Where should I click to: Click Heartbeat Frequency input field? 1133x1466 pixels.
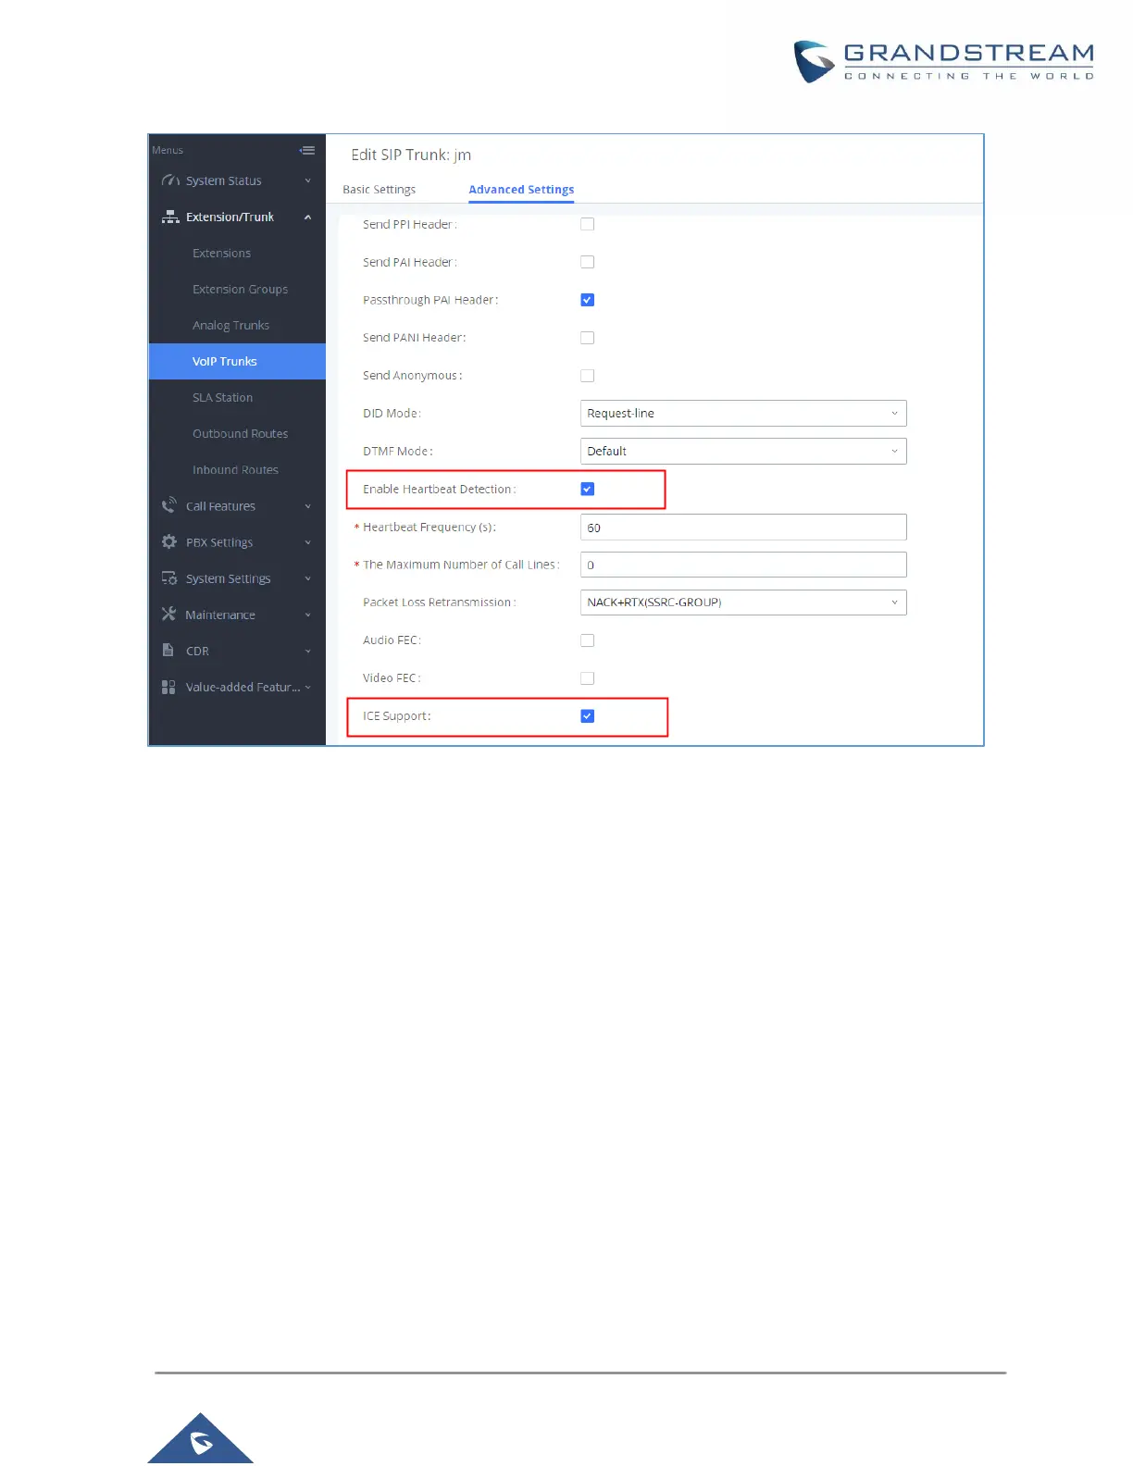[x=743, y=527]
